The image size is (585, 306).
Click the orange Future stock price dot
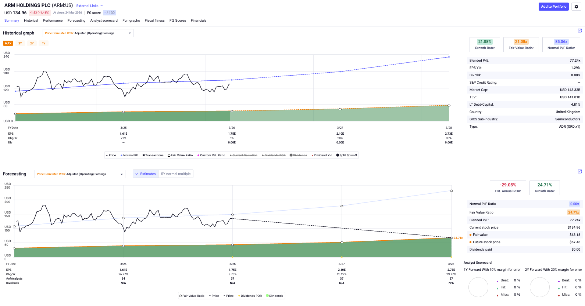pyautogui.click(x=471, y=242)
